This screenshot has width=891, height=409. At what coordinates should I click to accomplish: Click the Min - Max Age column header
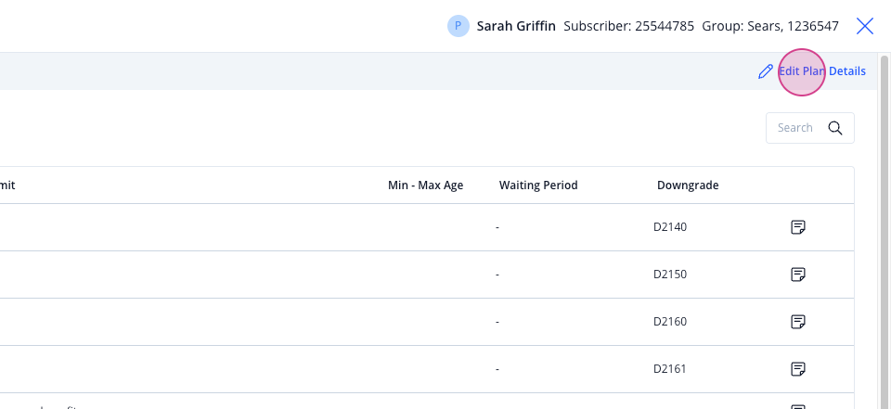tap(426, 185)
